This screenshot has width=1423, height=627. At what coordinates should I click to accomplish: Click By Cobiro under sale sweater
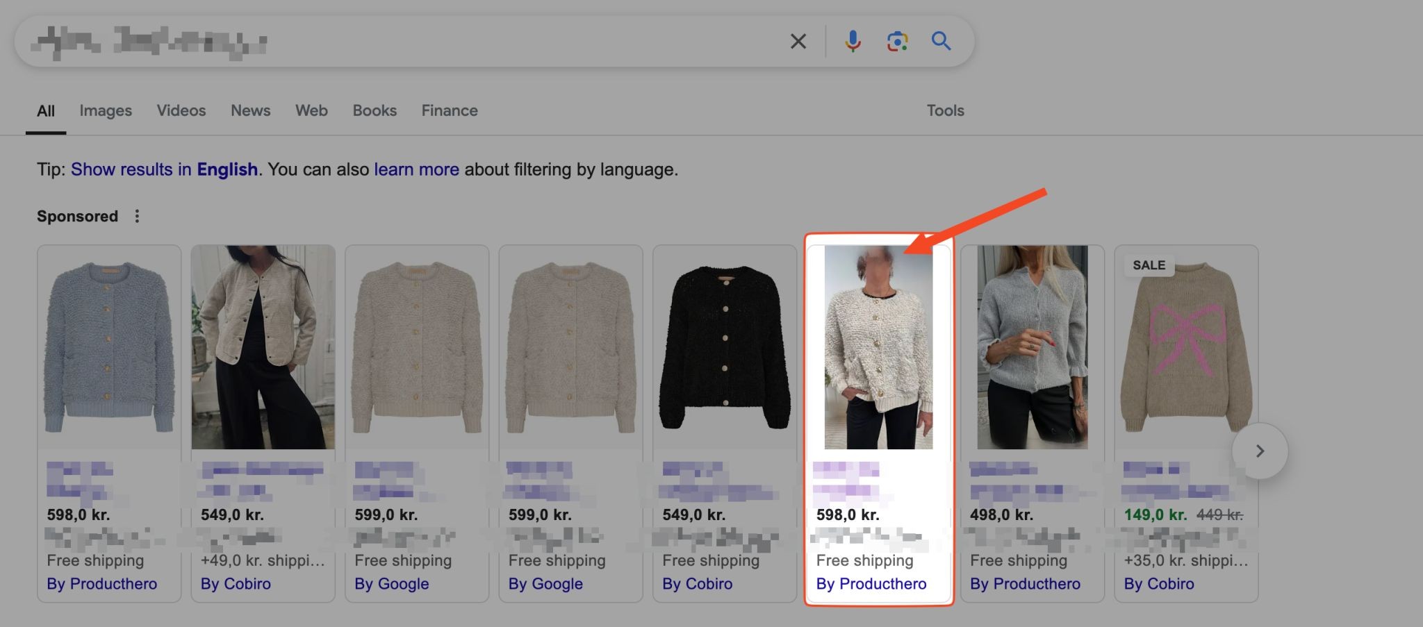(1159, 584)
